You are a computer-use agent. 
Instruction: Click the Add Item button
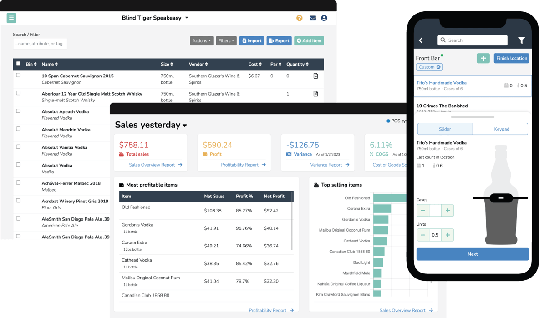click(x=309, y=41)
